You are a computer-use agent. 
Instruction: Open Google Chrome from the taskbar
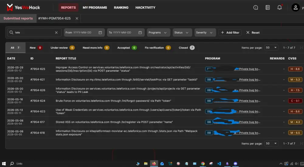point(202,164)
